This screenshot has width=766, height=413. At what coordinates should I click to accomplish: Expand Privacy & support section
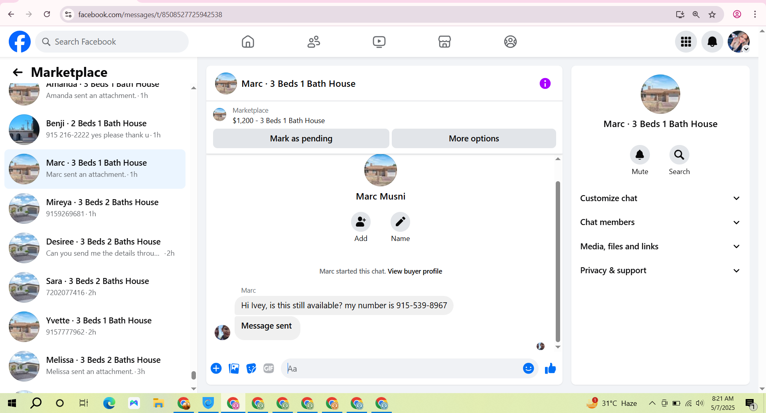click(660, 270)
